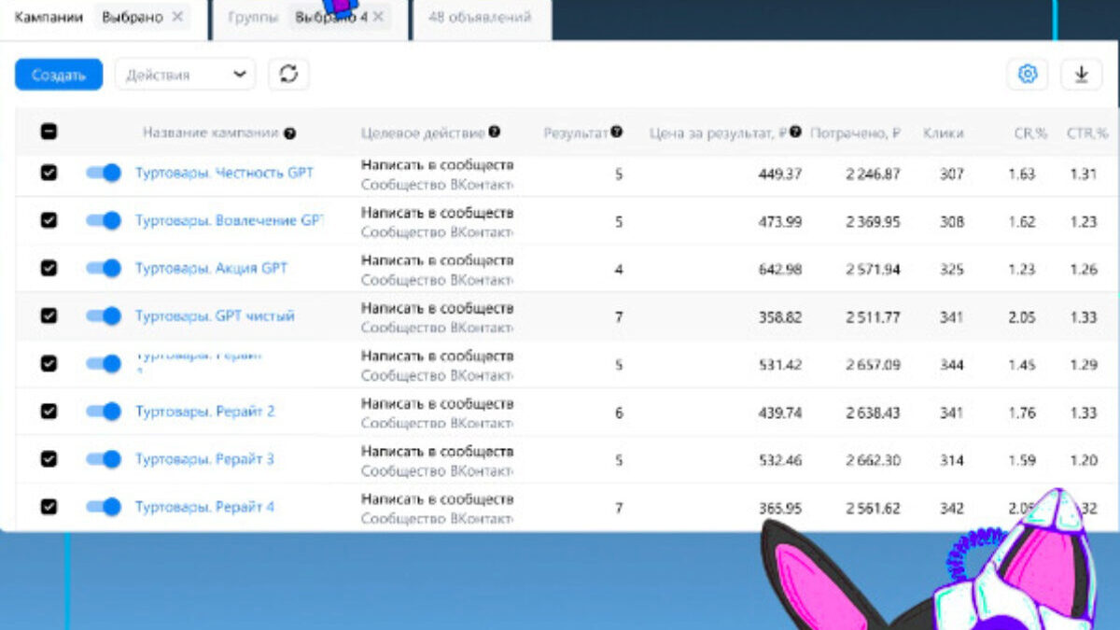Click the download icon in the toolbar

click(1081, 75)
